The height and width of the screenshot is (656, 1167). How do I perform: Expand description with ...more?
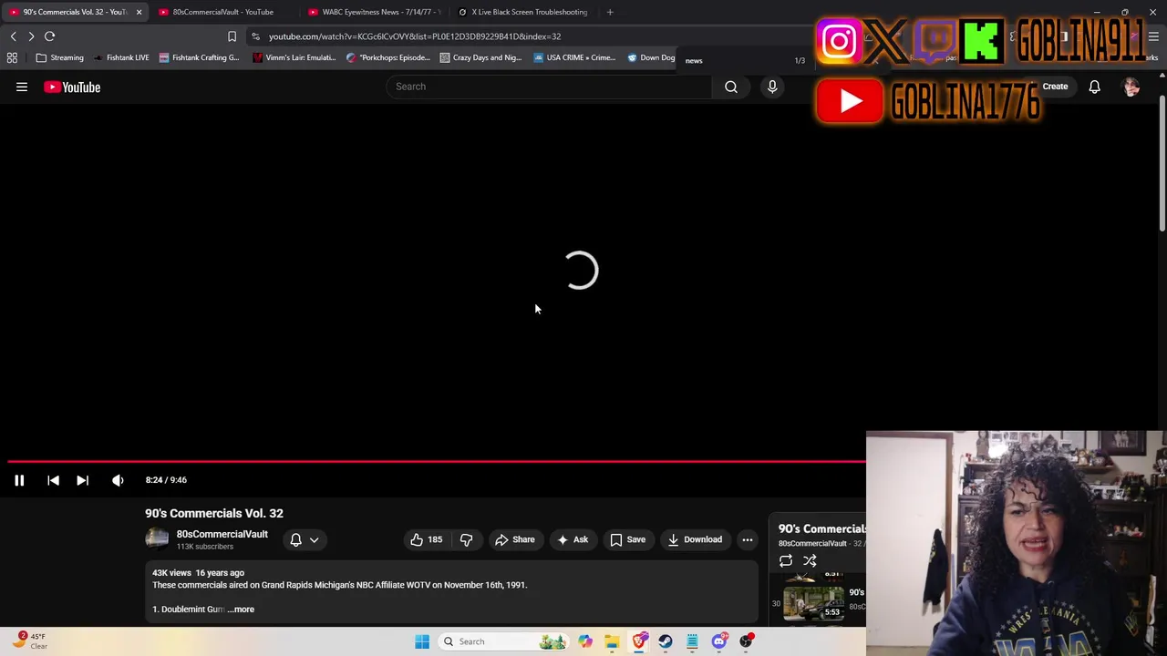click(x=242, y=609)
